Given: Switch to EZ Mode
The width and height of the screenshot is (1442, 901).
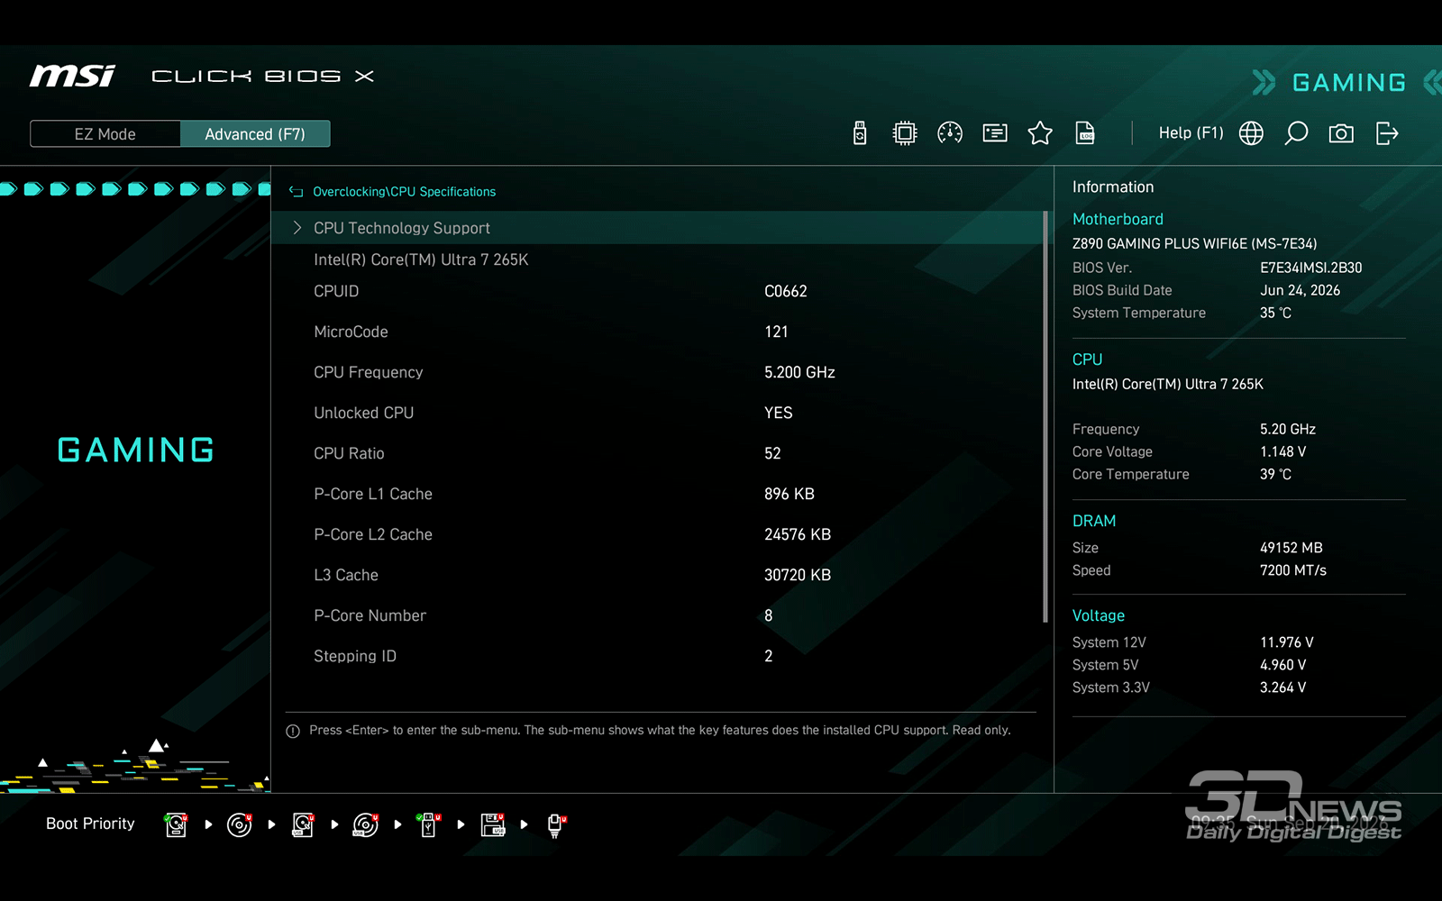Looking at the screenshot, I should coord(105,133).
